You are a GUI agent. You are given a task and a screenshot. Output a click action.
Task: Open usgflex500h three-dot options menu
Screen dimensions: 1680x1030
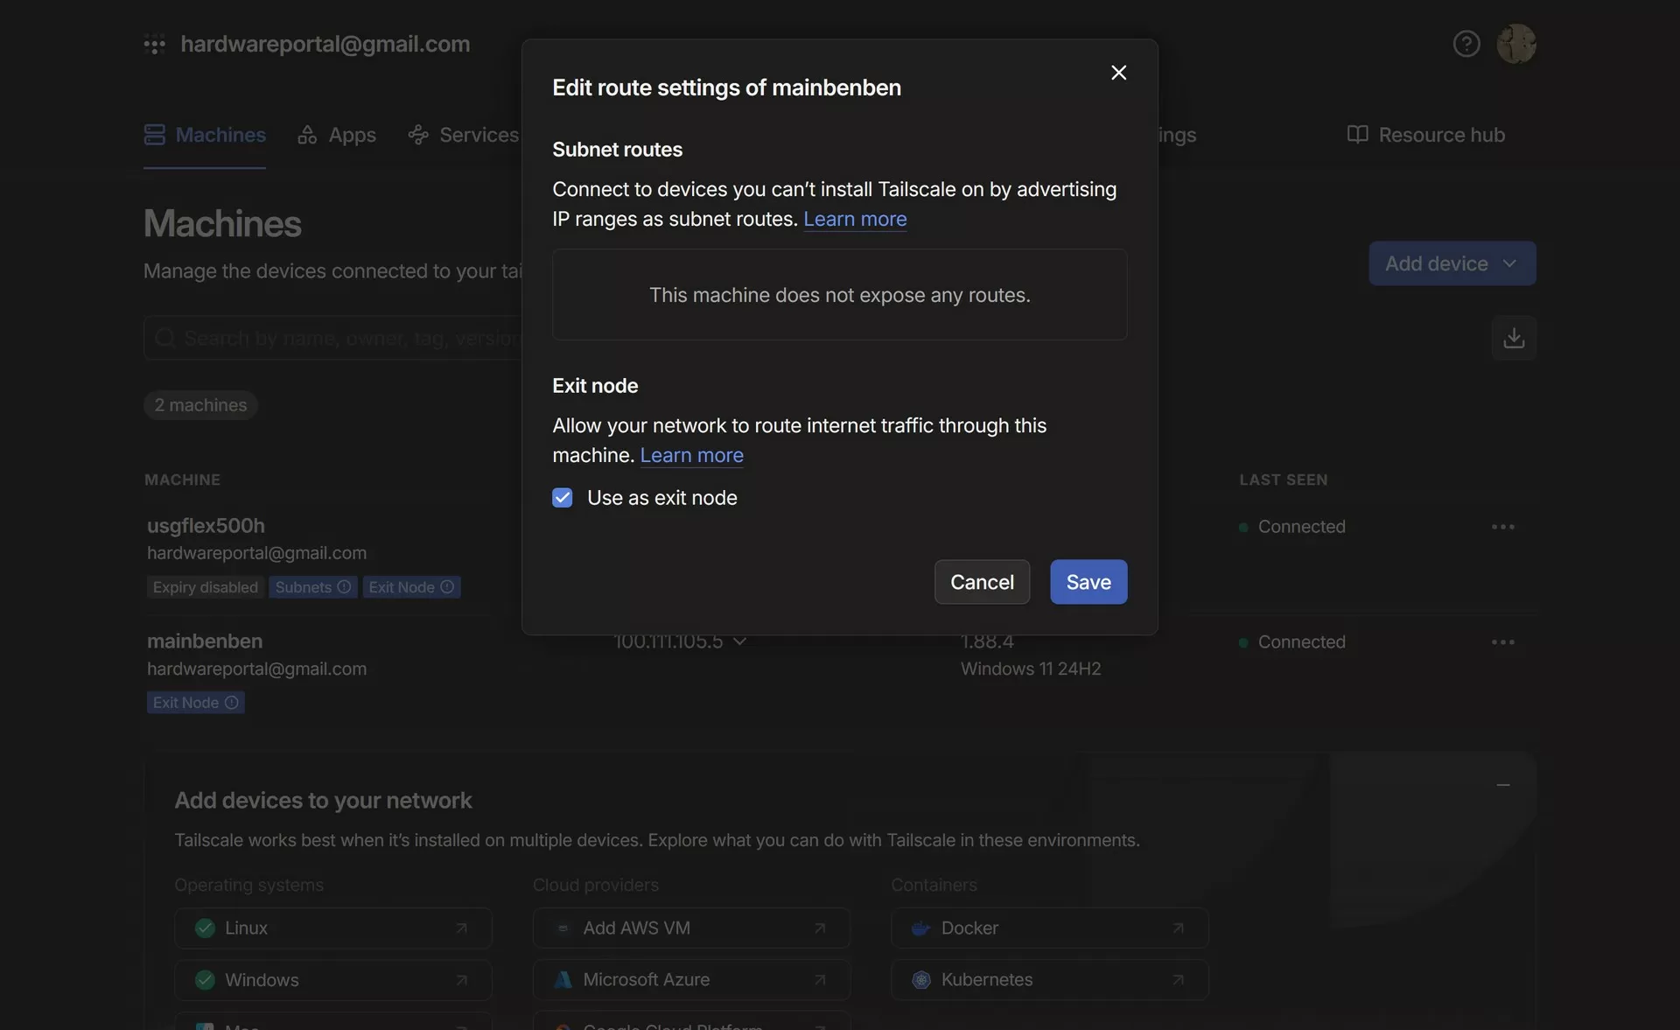pyautogui.click(x=1502, y=527)
